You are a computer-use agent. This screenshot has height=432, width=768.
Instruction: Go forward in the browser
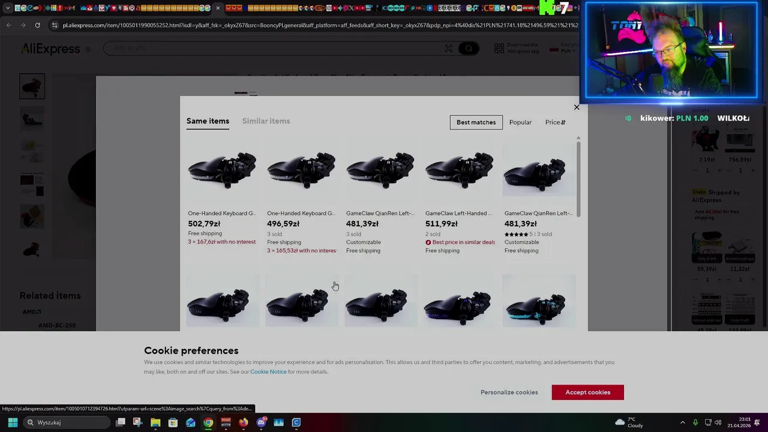(23, 25)
